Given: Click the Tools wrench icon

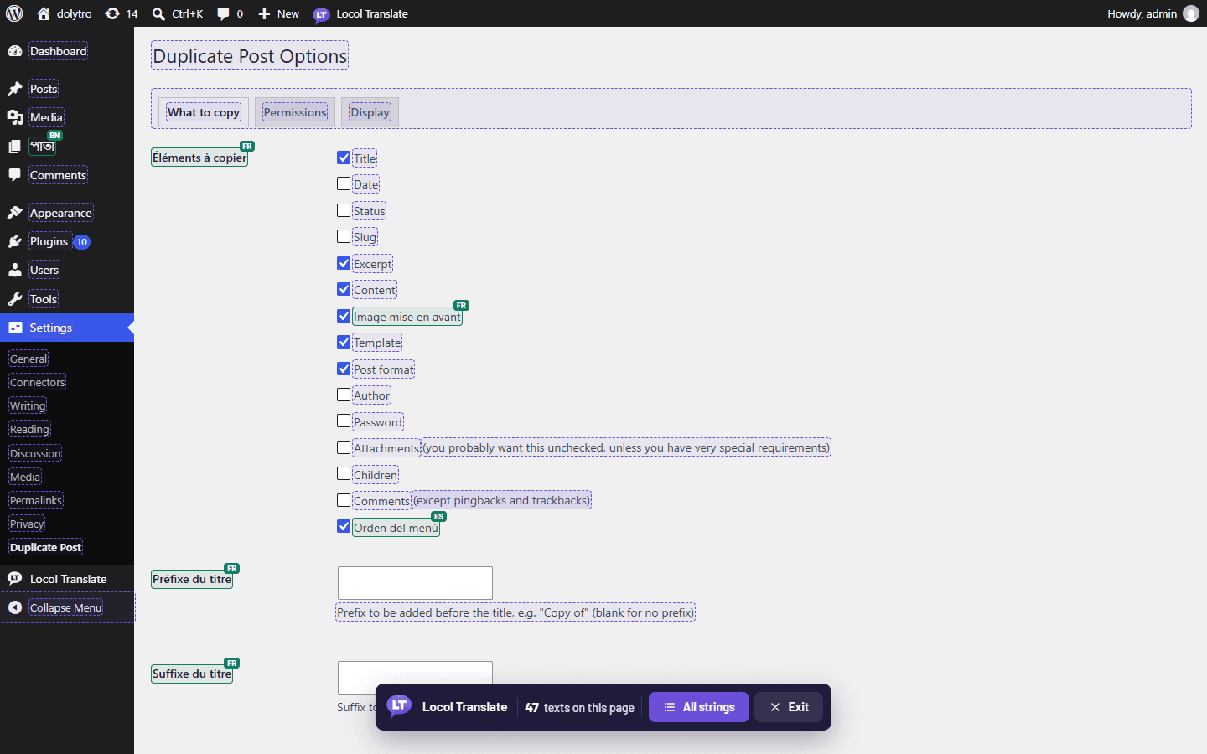Looking at the screenshot, I should [15, 299].
